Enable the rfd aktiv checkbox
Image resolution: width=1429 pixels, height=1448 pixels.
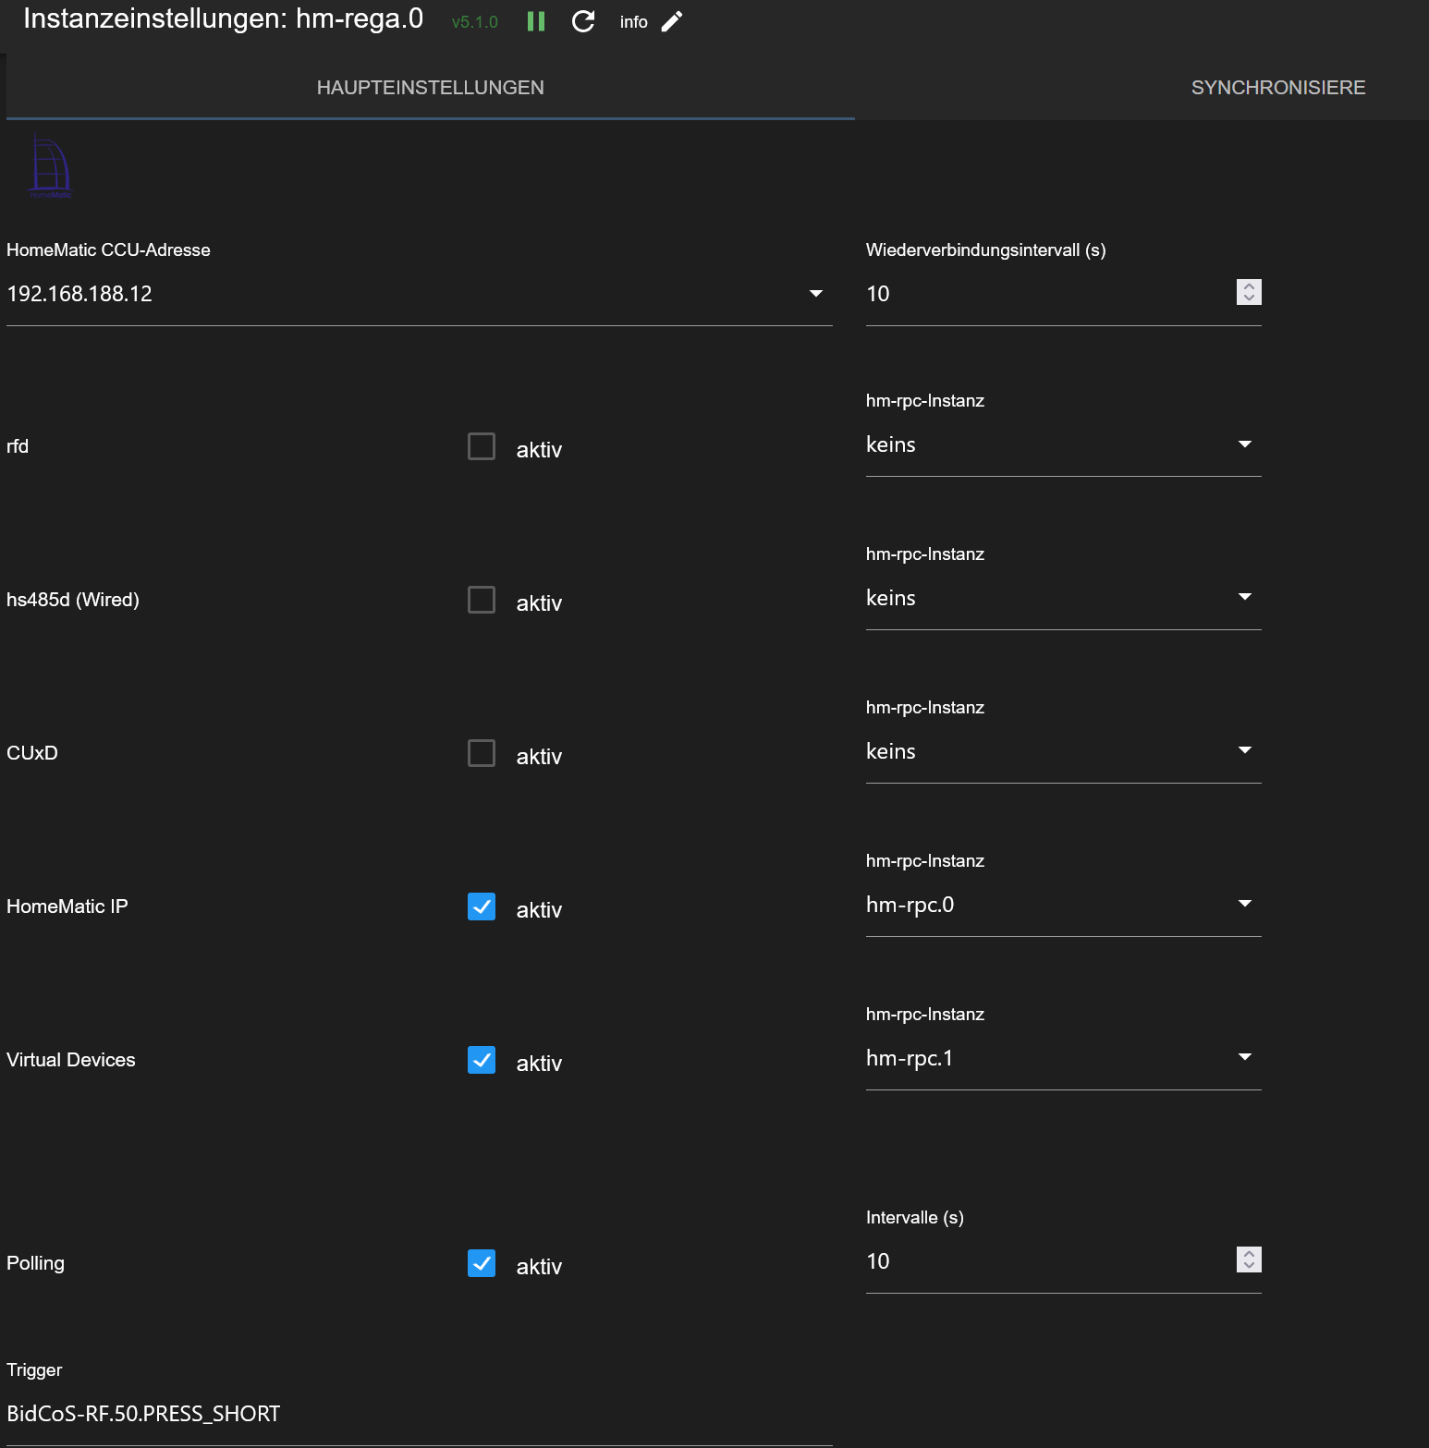[x=482, y=446]
